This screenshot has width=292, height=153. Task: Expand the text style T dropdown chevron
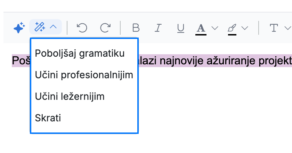pos(288,28)
